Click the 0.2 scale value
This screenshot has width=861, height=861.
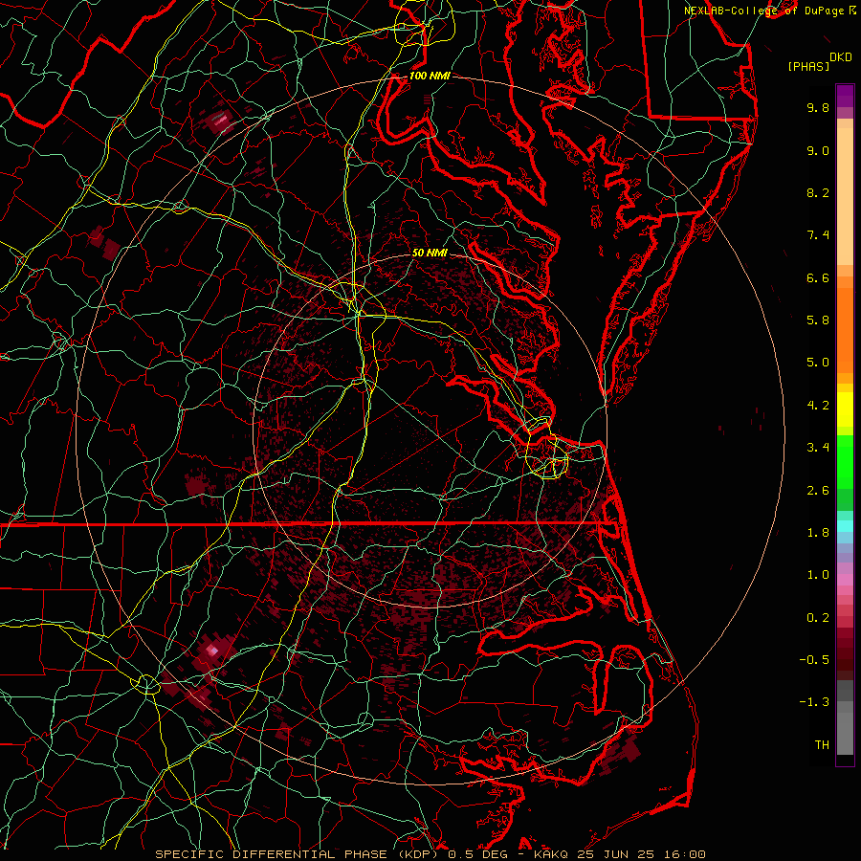tap(818, 618)
